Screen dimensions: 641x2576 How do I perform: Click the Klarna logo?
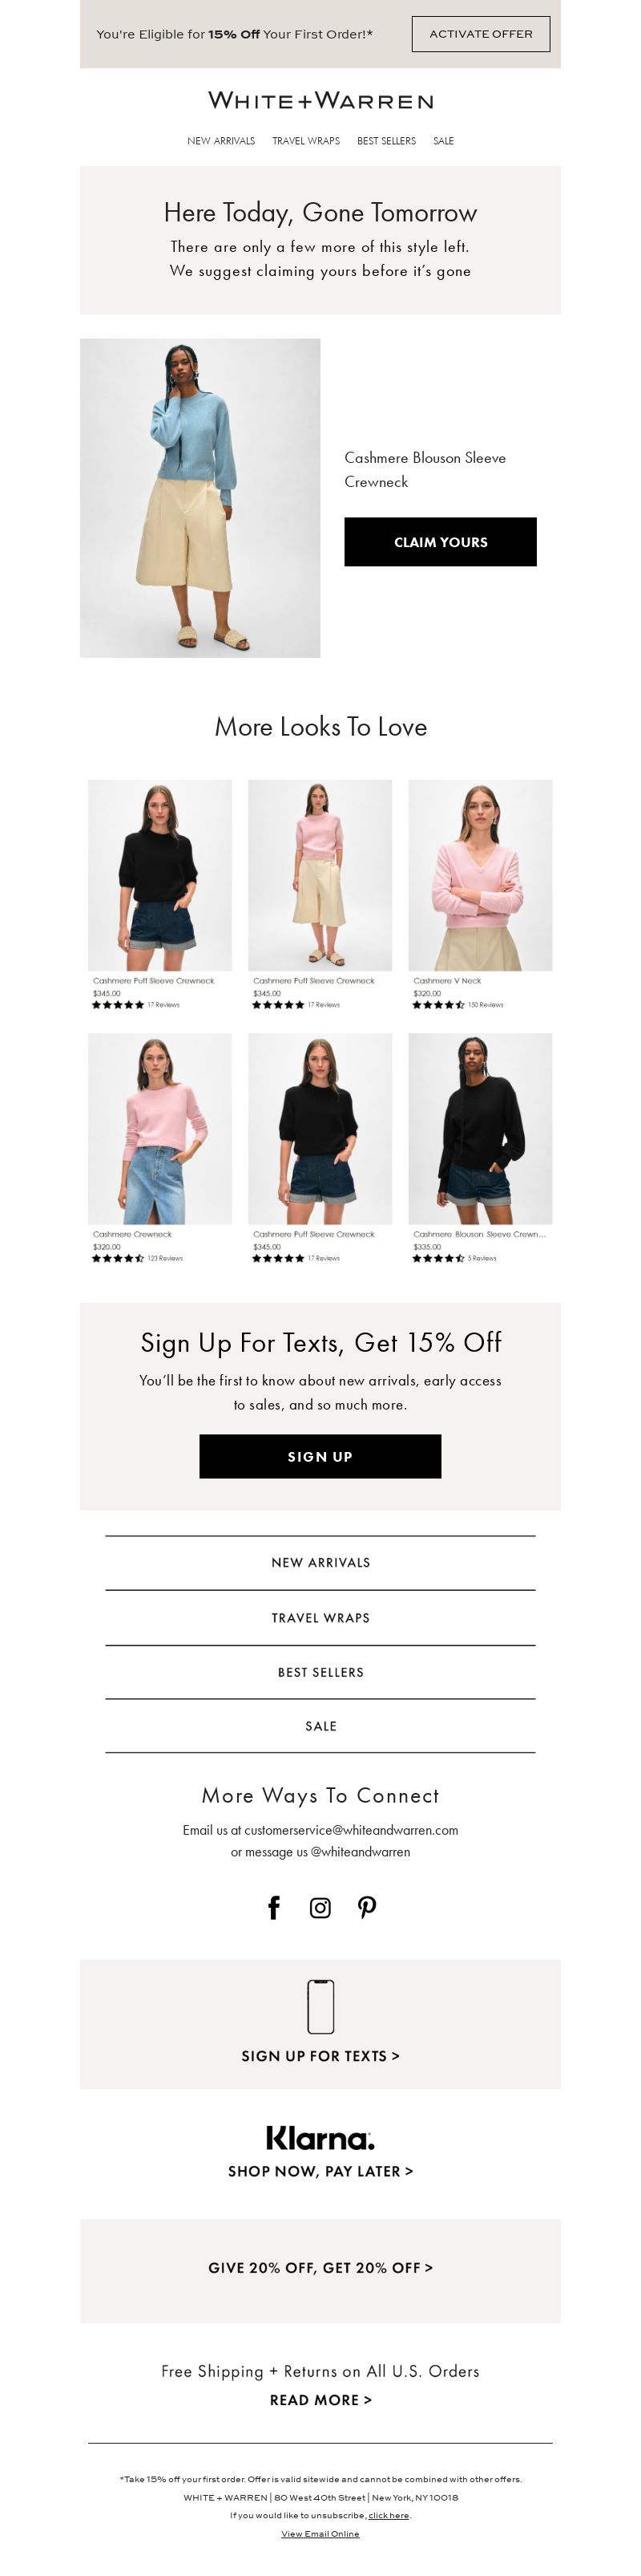coord(320,2139)
